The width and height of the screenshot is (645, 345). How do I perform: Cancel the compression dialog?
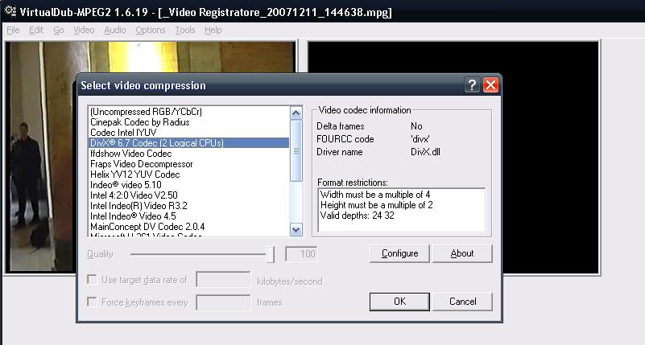point(462,302)
